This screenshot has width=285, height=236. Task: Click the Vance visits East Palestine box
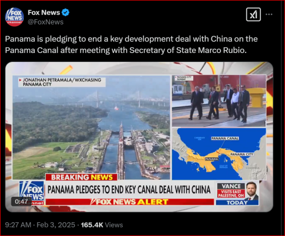[x=238, y=194]
